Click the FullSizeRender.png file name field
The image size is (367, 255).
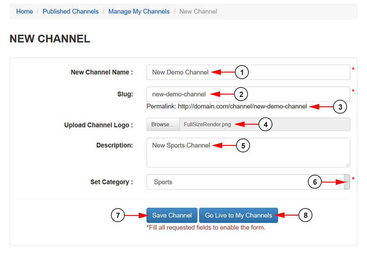[265, 124]
